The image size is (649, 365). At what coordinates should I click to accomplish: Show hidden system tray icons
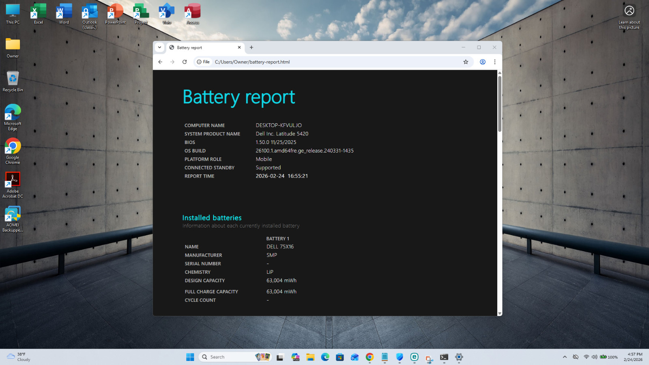click(565, 357)
